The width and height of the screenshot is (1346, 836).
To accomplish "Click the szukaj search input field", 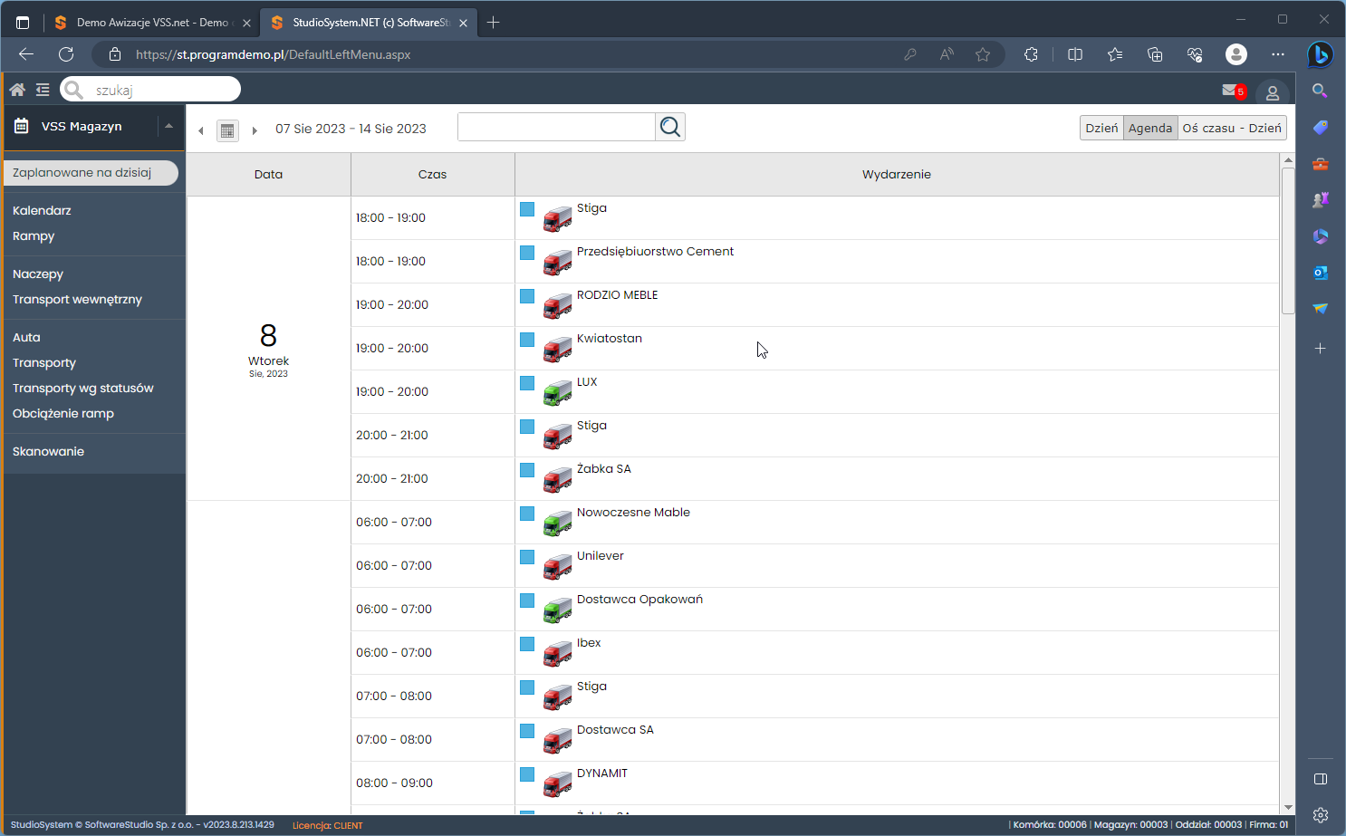I will tap(161, 90).
